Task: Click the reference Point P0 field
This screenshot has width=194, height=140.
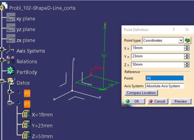Action: (165, 78)
